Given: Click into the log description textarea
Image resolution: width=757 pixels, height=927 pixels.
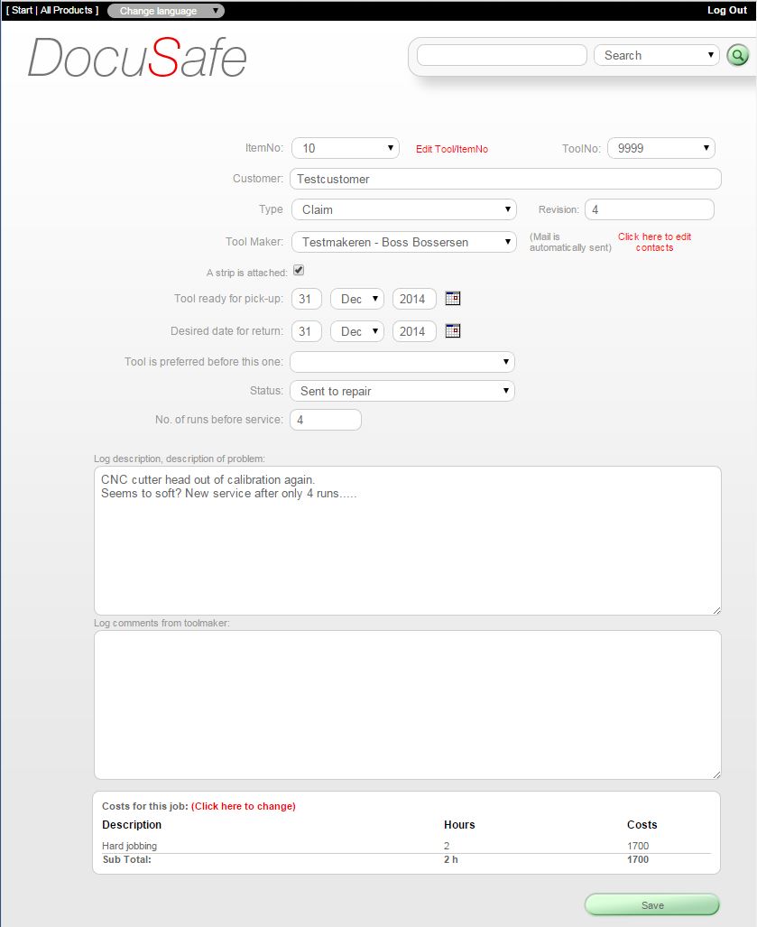Looking at the screenshot, I should click(x=408, y=541).
